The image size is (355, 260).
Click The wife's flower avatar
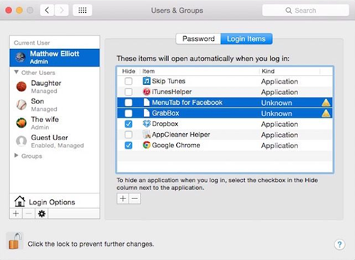click(x=21, y=123)
